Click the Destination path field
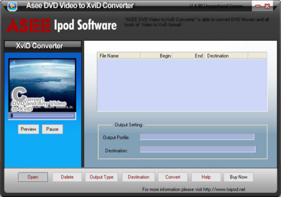The image size is (281, 197). click(197, 149)
